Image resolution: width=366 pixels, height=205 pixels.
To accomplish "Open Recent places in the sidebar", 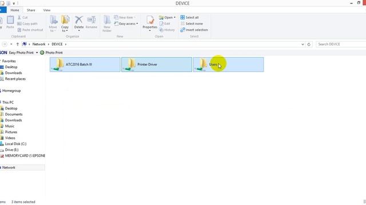I will (x=15, y=79).
